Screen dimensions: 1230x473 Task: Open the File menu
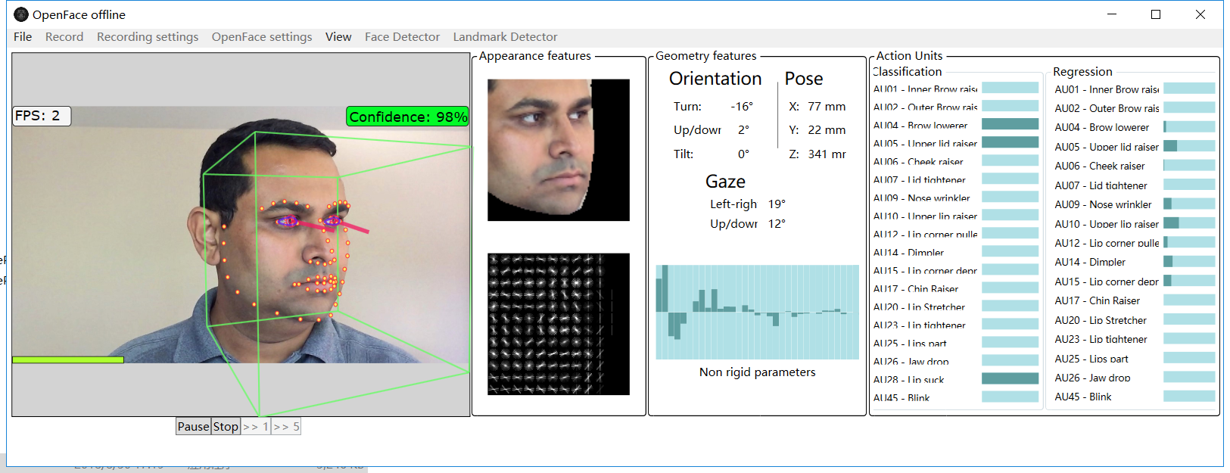[x=23, y=36]
